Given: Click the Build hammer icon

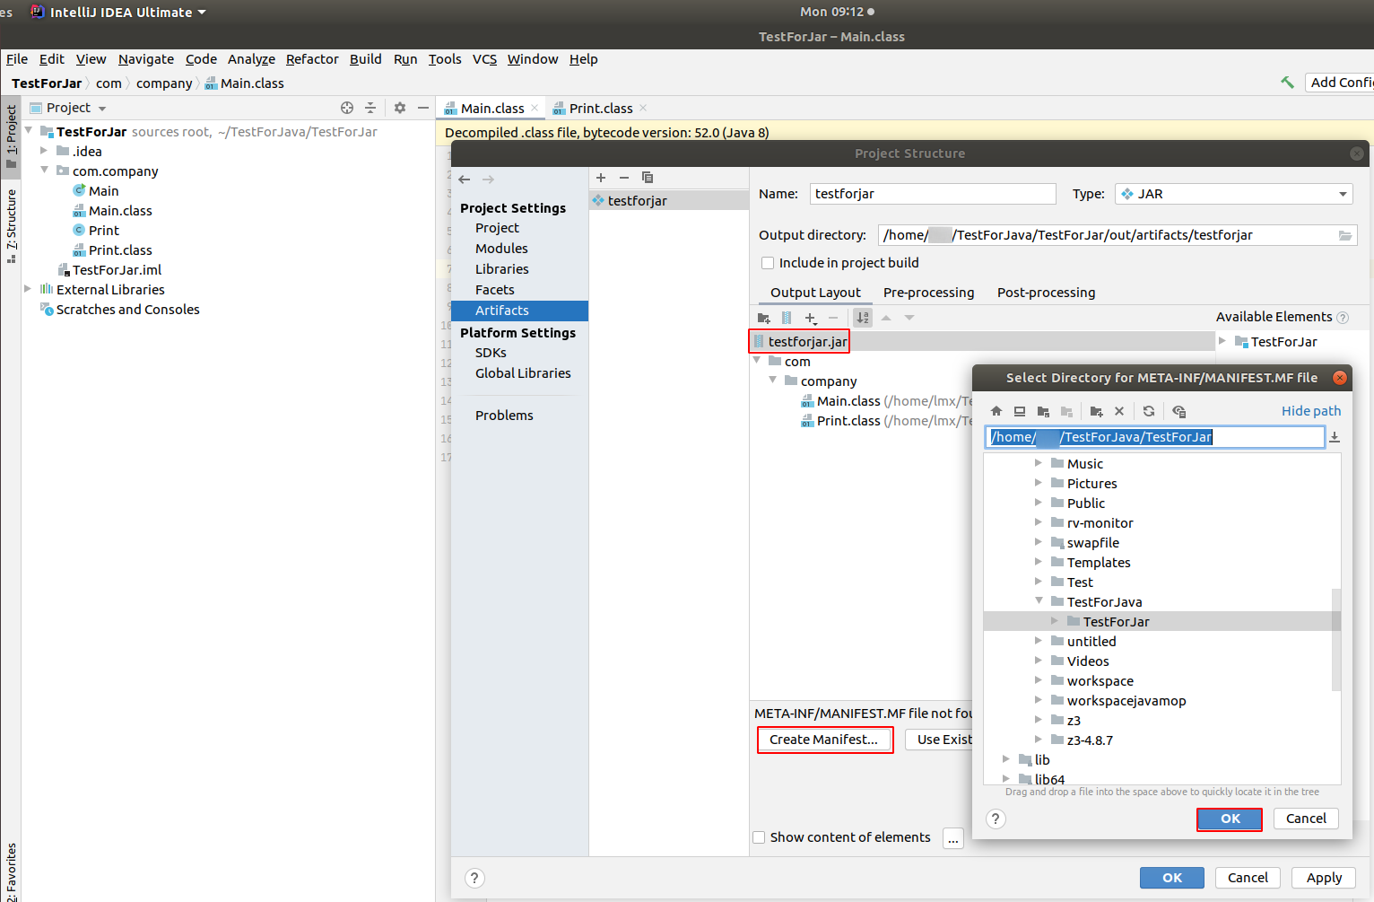Looking at the screenshot, I should point(1287,83).
